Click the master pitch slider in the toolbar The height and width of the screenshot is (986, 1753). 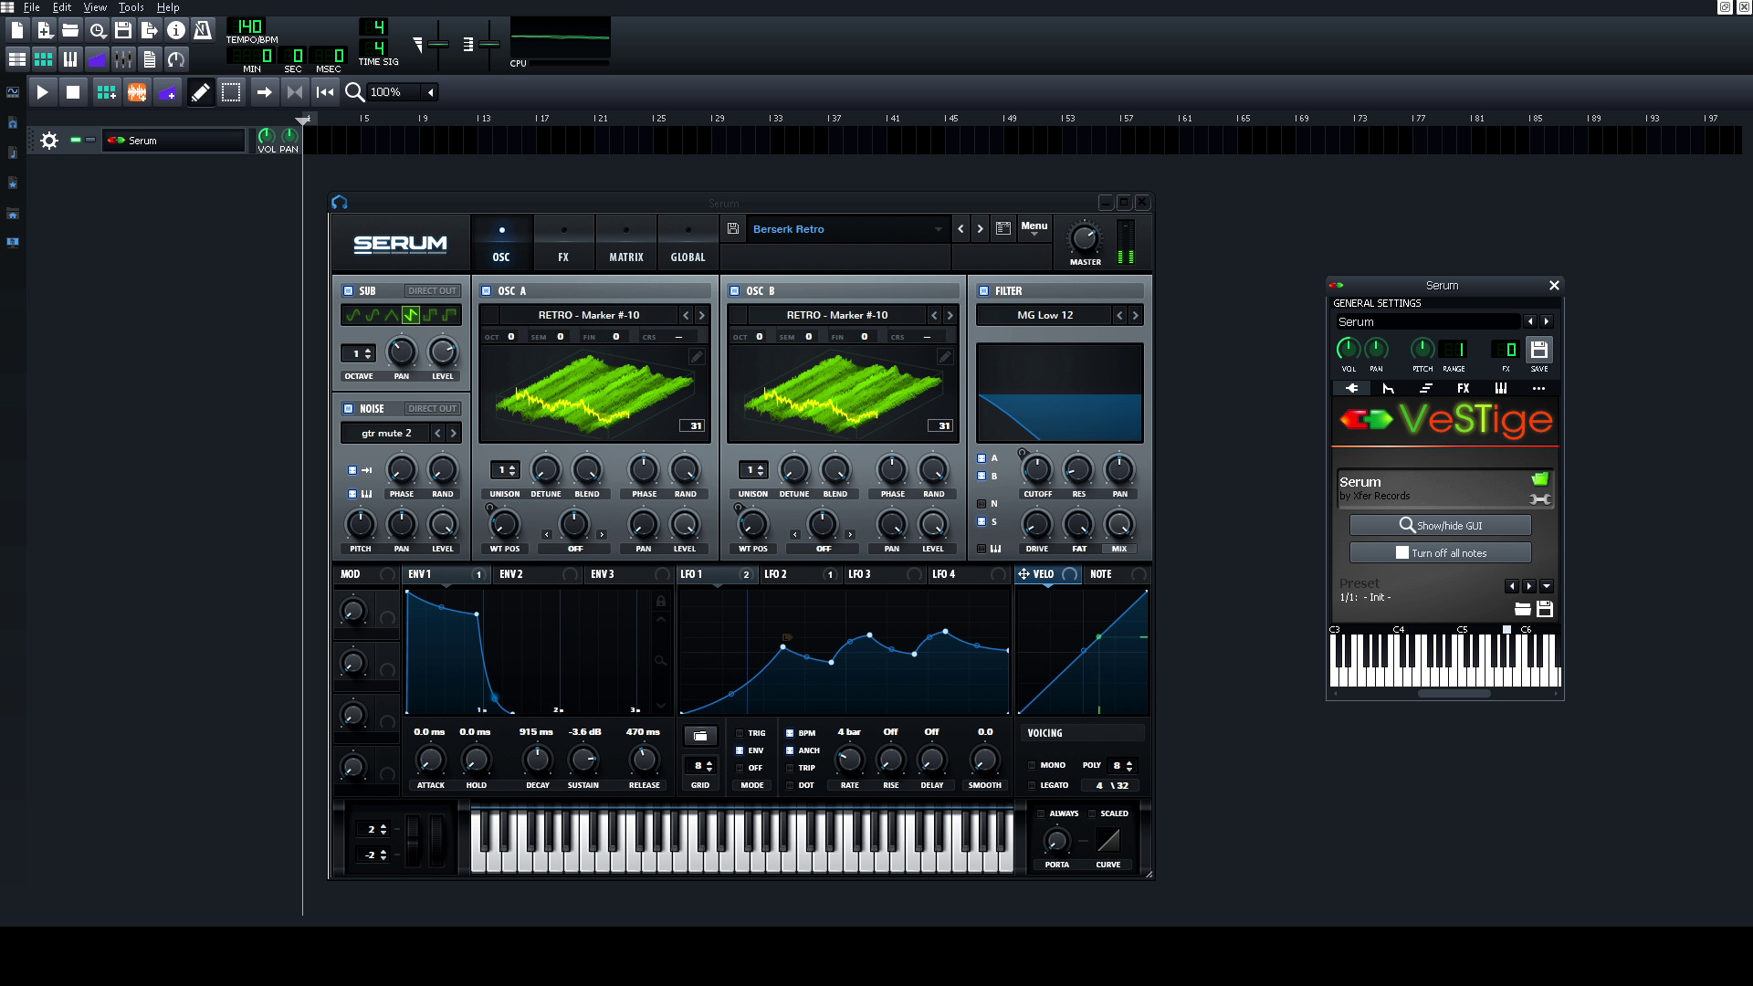pos(488,44)
